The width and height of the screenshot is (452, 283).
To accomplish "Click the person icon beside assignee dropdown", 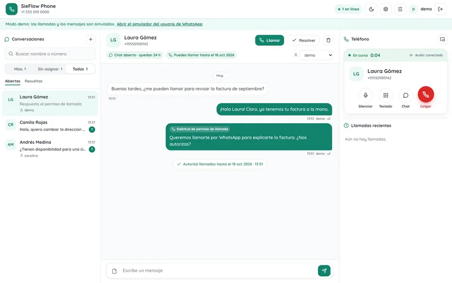I will click(x=295, y=55).
